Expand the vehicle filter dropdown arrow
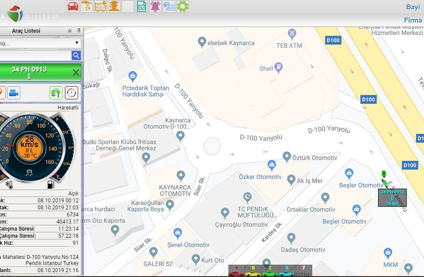 (77, 43)
